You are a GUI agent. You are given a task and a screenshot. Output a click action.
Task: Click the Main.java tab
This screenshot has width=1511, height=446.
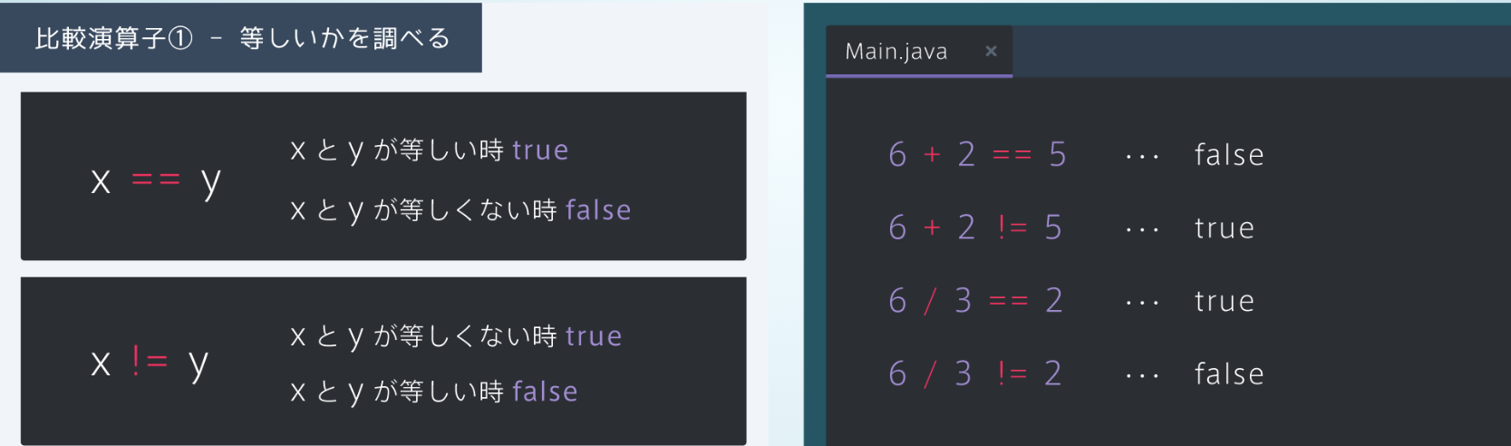[896, 52]
